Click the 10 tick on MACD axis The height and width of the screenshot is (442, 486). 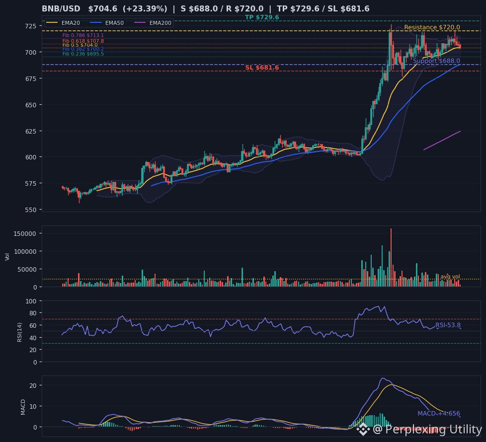point(33,406)
